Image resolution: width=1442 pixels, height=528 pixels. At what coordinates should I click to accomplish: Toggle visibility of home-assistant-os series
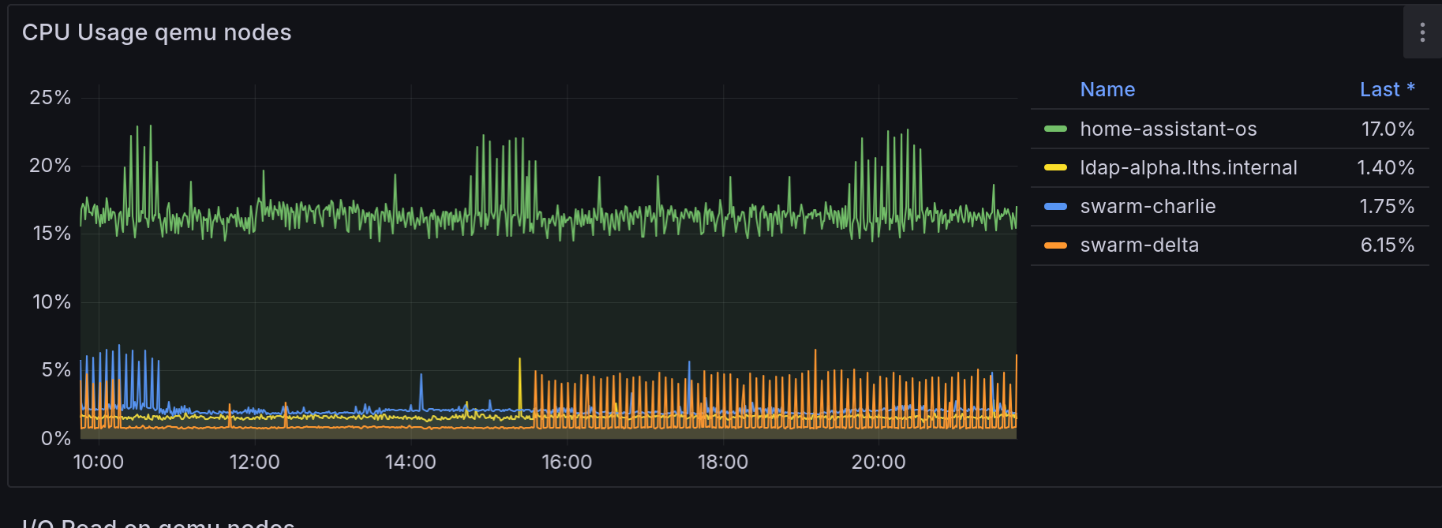[x=1167, y=129]
